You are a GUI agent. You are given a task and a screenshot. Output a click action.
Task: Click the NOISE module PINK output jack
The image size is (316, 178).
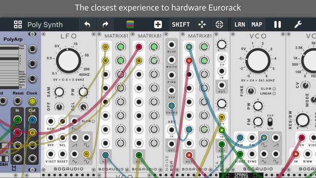(171, 75)
